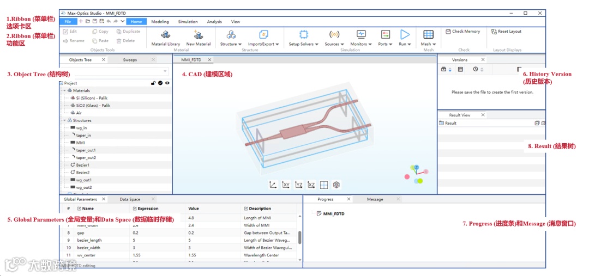The height and width of the screenshot is (276, 589).
Task: Click the open folder icon in quick toolbar
Action: click(x=87, y=21)
